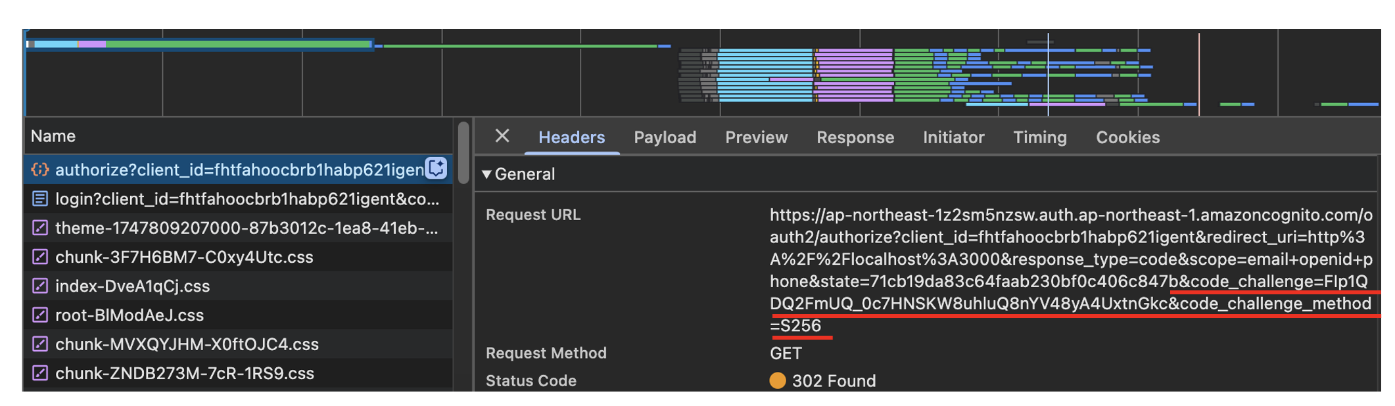Screen dimensions: 1395x406
Task: Click the authorize request type icon
Action: tap(40, 170)
